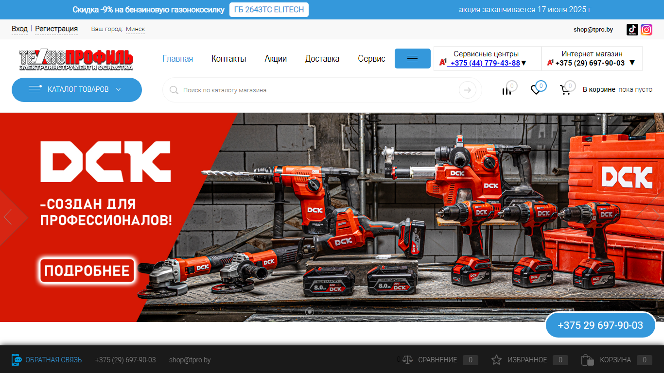Go to previous banner slide arrow

pyautogui.click(x=7, y=217)
